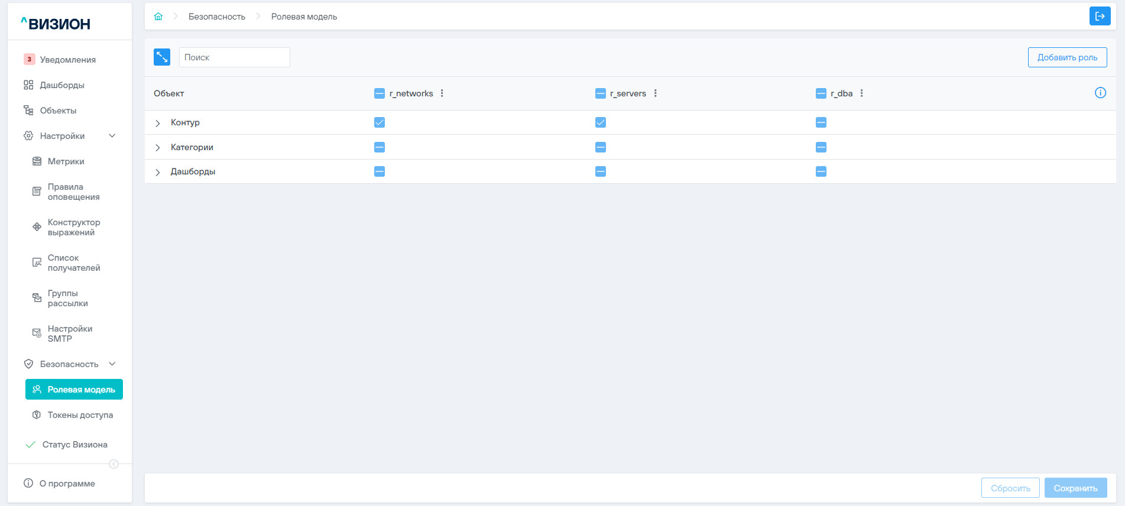Expand the Контур row
The width and height of the screenshot is (1125, 506).
click(x=158, y=123)
